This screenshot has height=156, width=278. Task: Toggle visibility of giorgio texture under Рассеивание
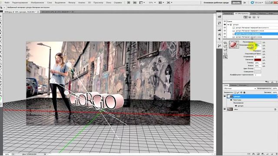(236, 106)
